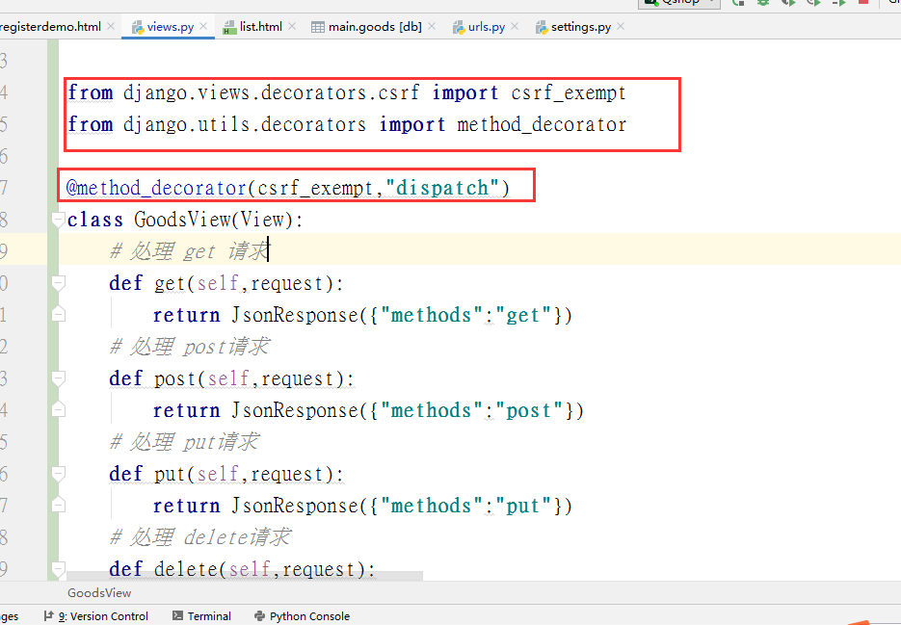Click the csrf_exempt import line
This screenshot has height=625, width=901.
pyautogui.click(x=347, y=92)
